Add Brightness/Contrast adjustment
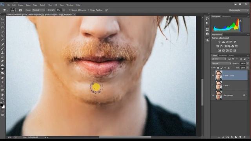This screenshot has width=251, height=141. [x=219, y=42]
